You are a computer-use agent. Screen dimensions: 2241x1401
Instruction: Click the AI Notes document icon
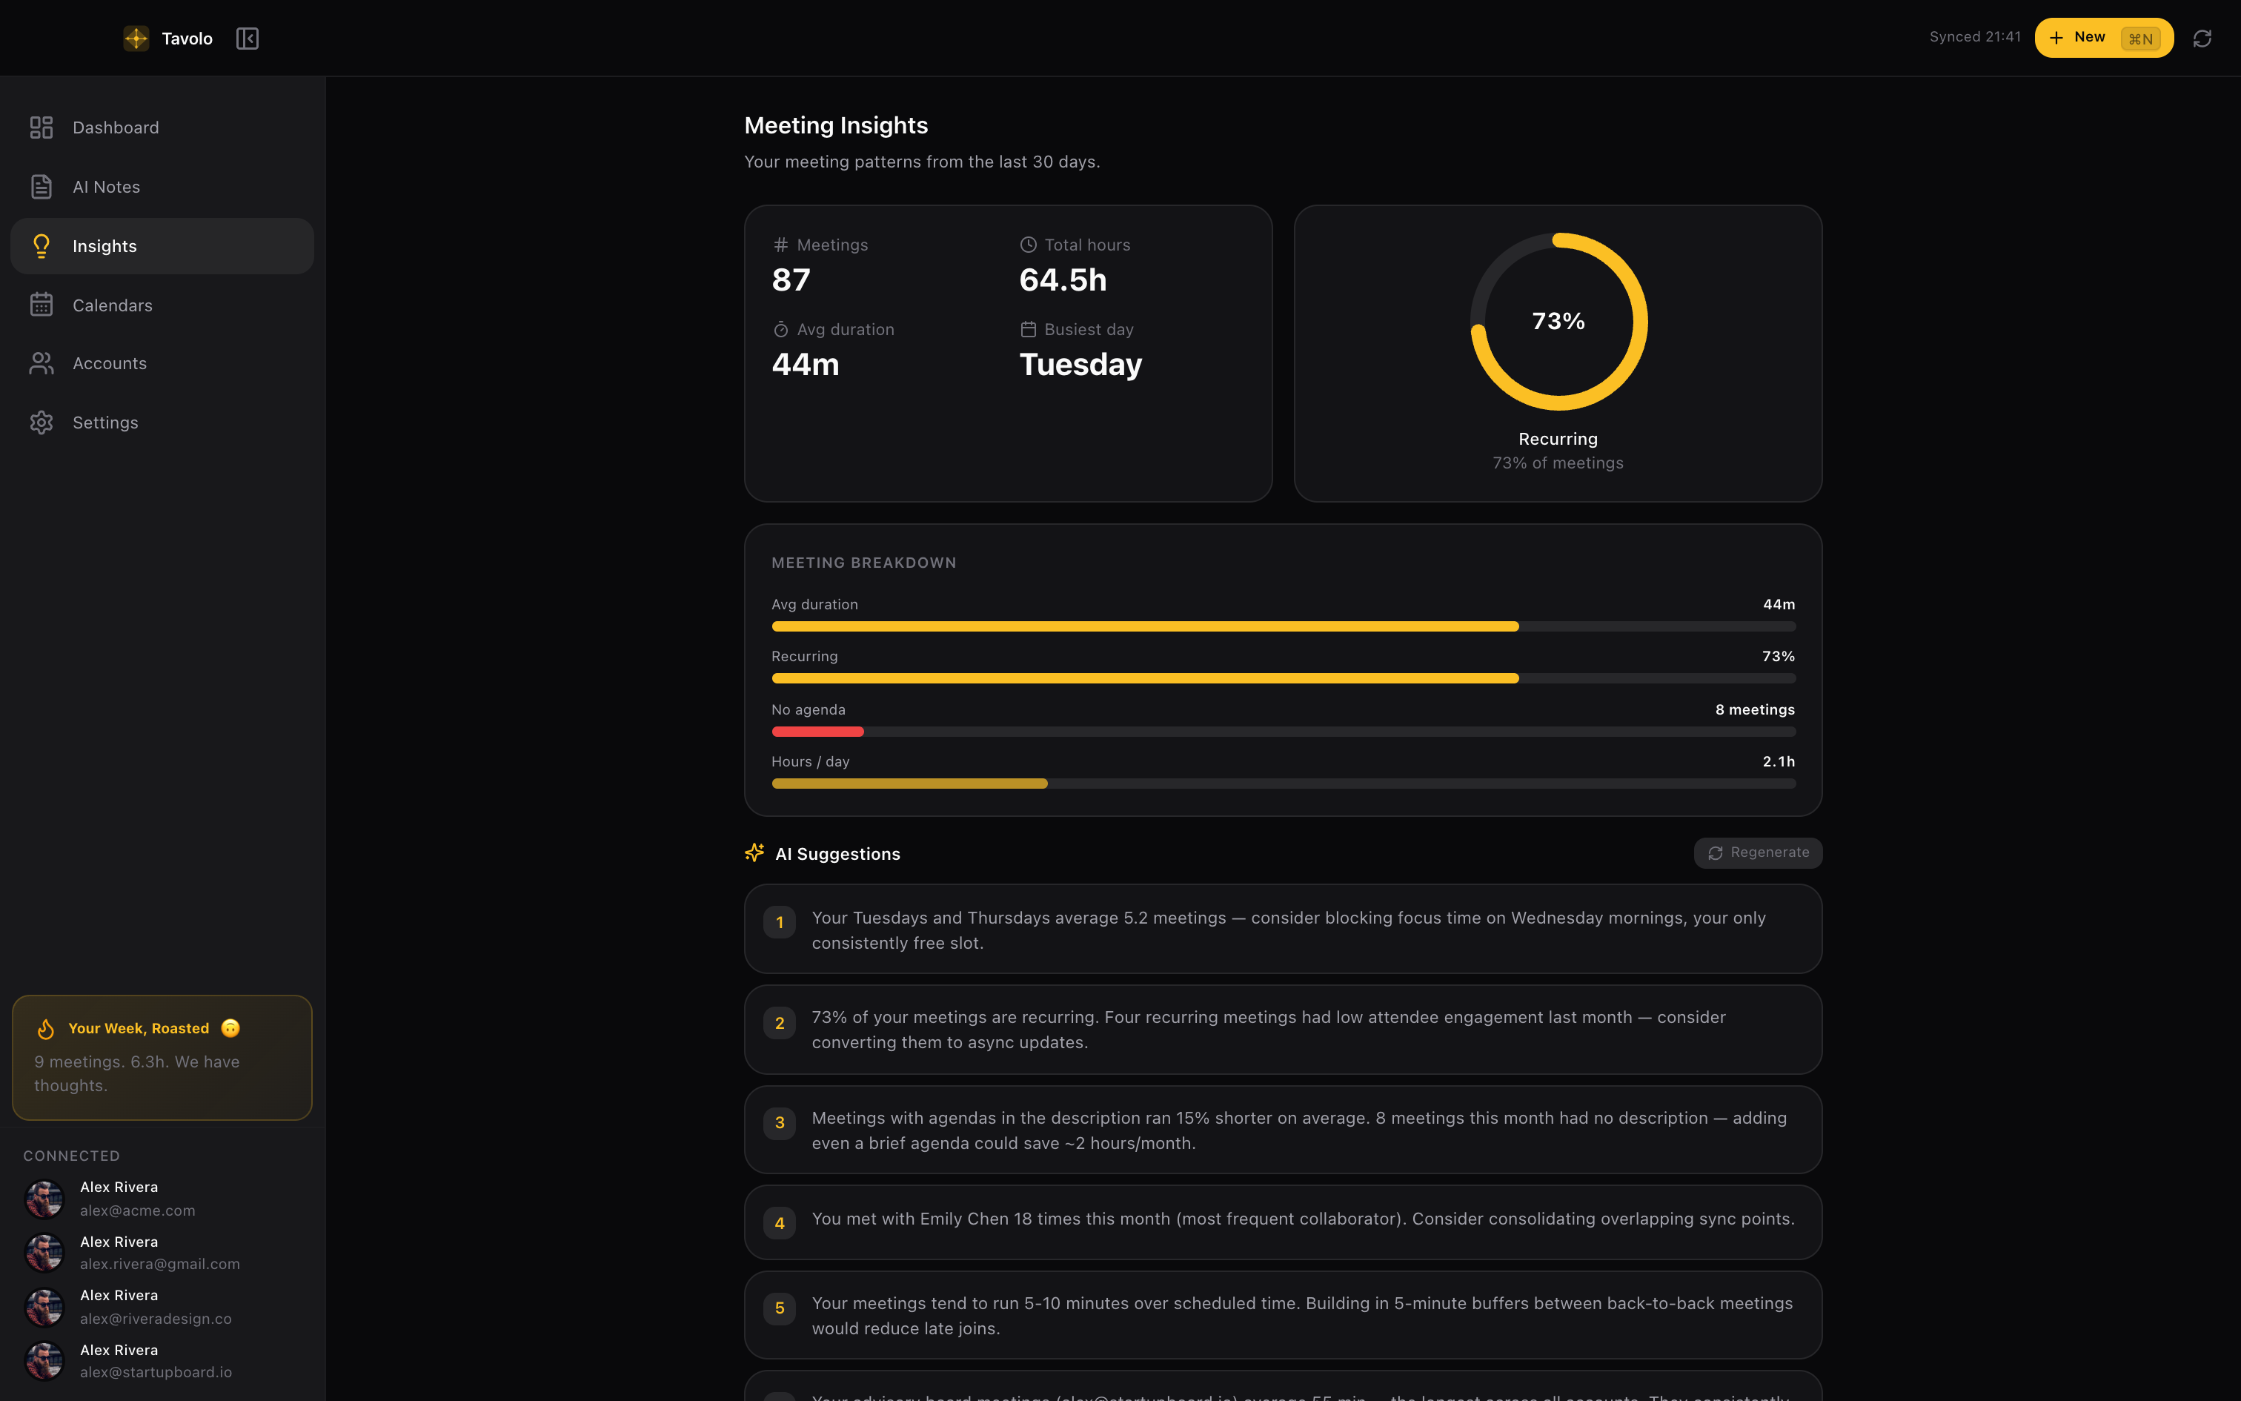click(x=41, y=187)
